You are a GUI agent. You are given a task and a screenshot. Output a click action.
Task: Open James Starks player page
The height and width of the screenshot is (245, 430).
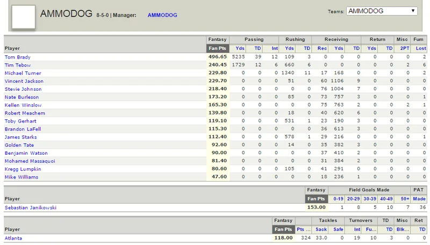[20, 137]
